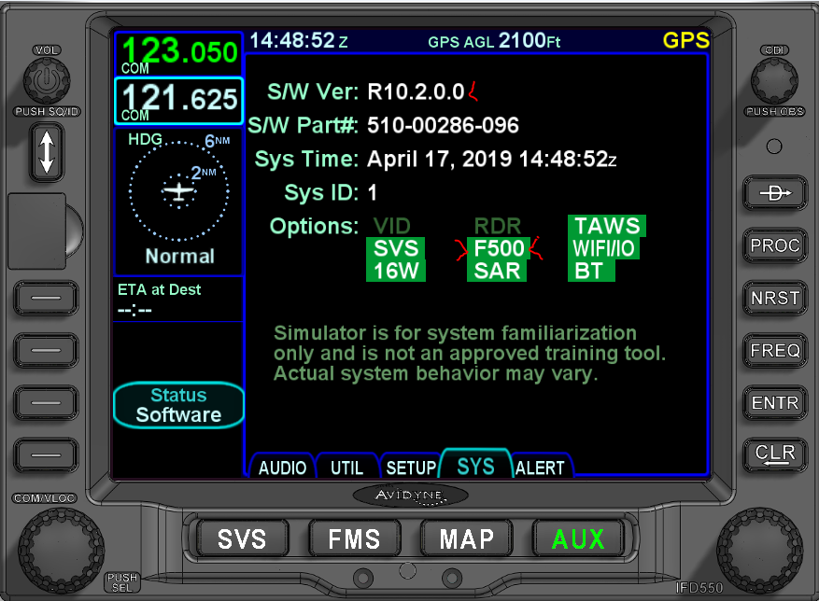Click the PUSH SEL label
The height and width of the screenshot is (601, 819).
[x=121, y=582]
